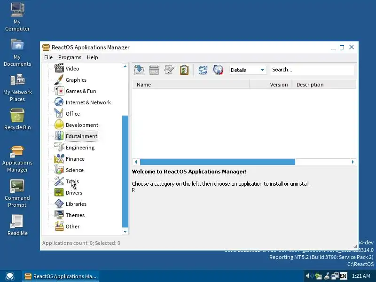Open the ReactOS Start menu button

coord(9,276)
